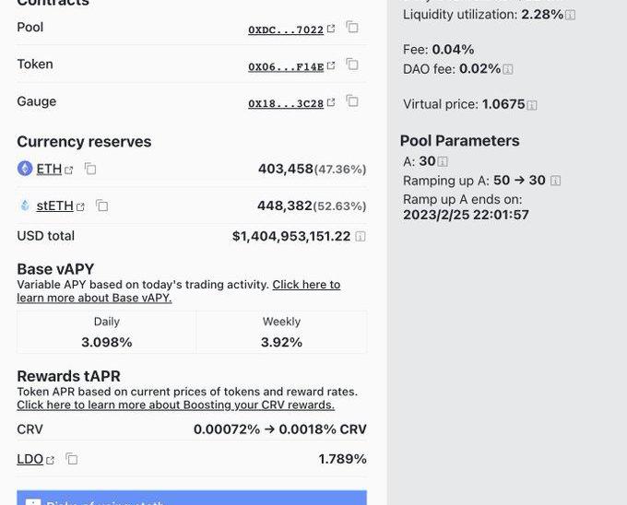
Task: Show info icon beside DAO fee
Action: coord(508,69)
